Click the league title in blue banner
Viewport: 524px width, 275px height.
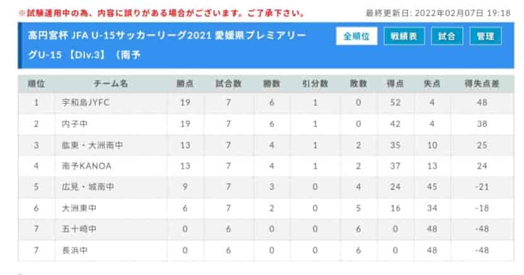tap(166, 45)
